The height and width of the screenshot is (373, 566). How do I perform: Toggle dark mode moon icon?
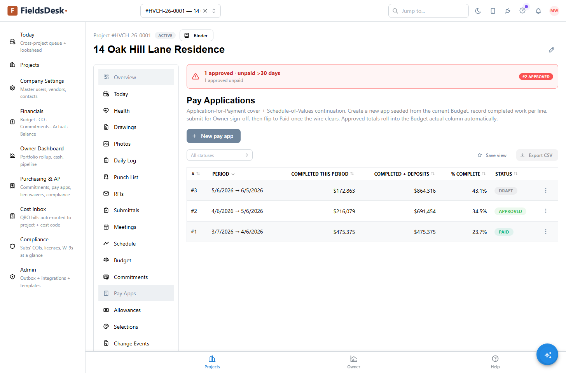pos(478,11)
